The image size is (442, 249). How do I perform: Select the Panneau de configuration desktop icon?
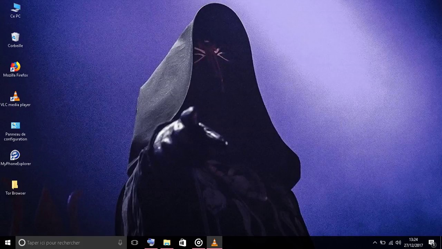[x=16, y=131]
